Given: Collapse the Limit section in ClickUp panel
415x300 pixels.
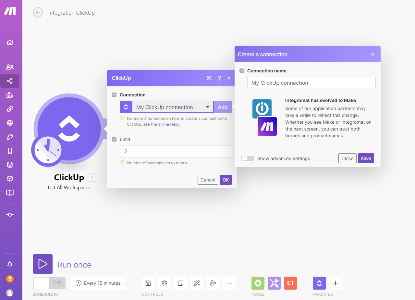Looking at the screenshot, I should pyautogui.click(x=114, y=139).
